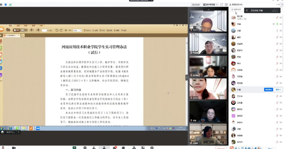Open the zoom percentage dropdown
This screenshot has width=284, height=149.
[81, 30]
